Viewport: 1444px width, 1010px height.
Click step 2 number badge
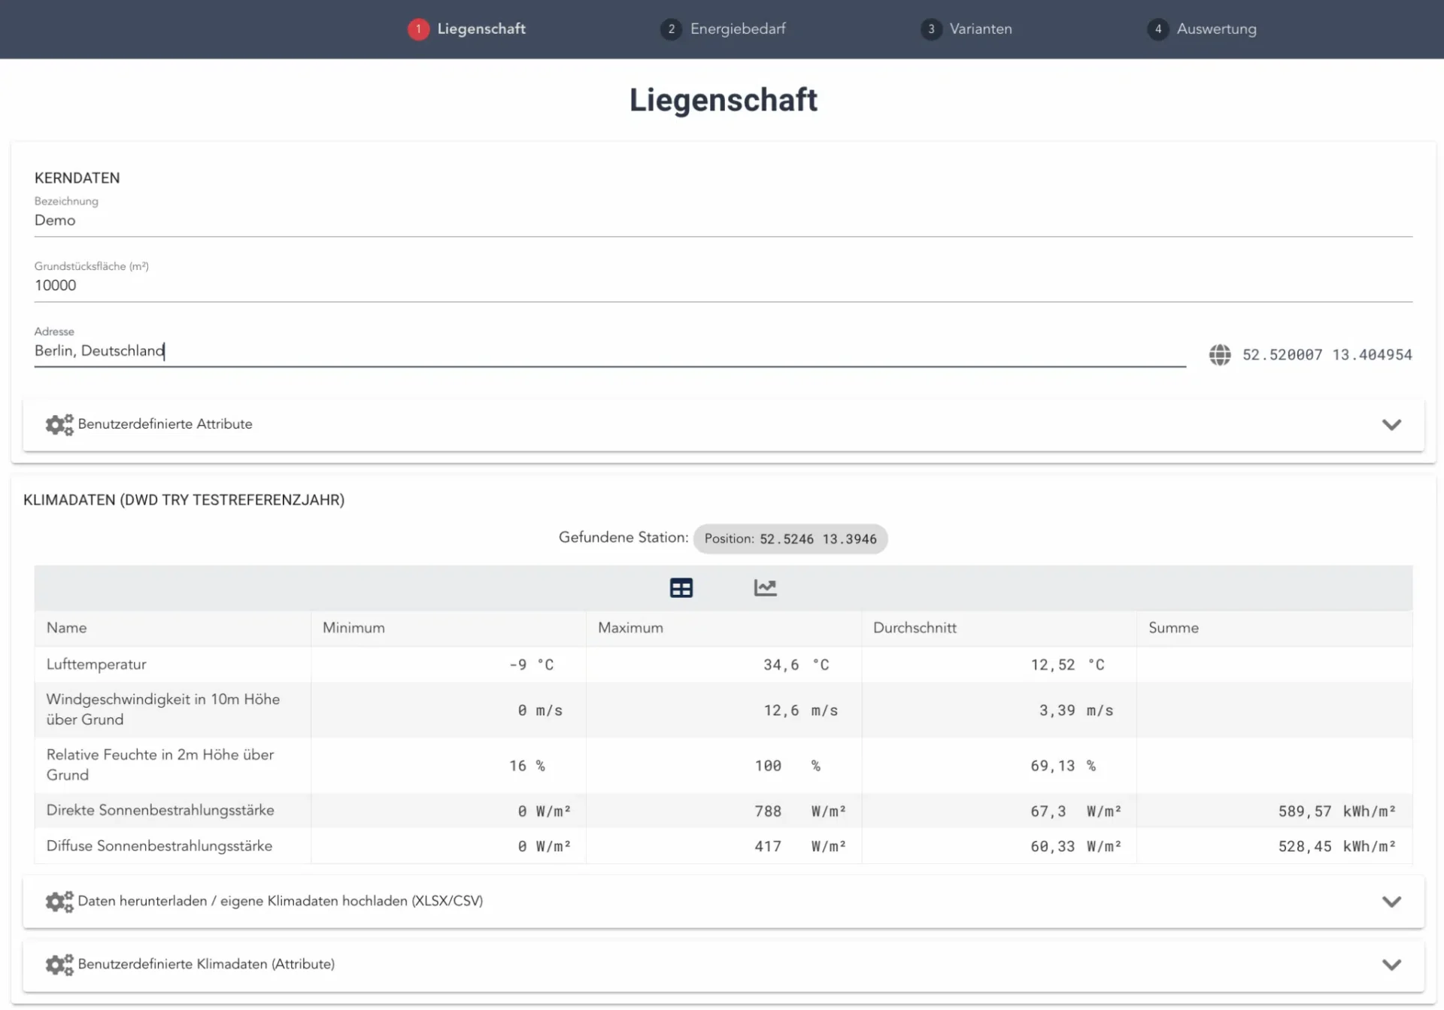point(671,29)
